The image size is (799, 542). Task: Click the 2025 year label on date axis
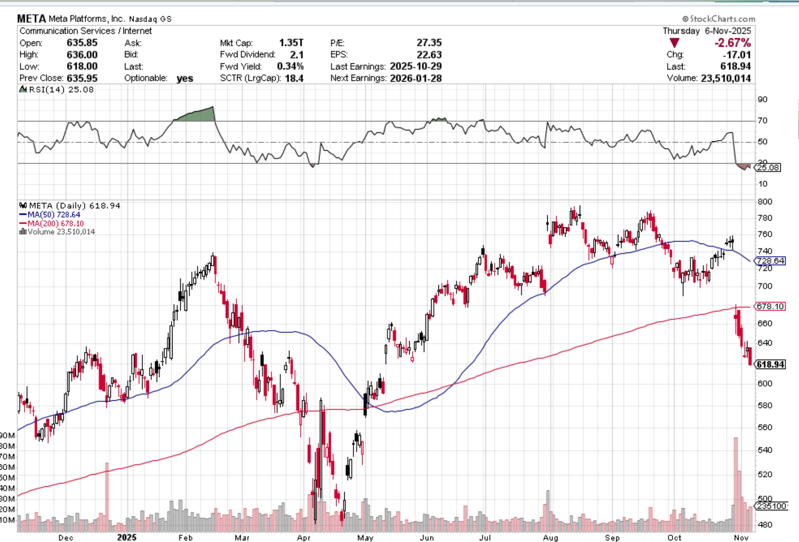[x=127, y=537]
